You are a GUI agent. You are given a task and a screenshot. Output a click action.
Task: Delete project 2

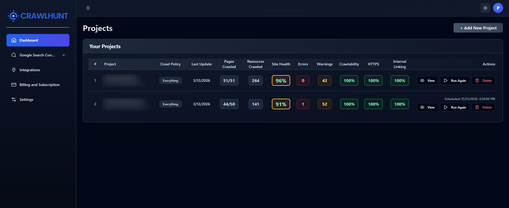(x=483, y=107)
